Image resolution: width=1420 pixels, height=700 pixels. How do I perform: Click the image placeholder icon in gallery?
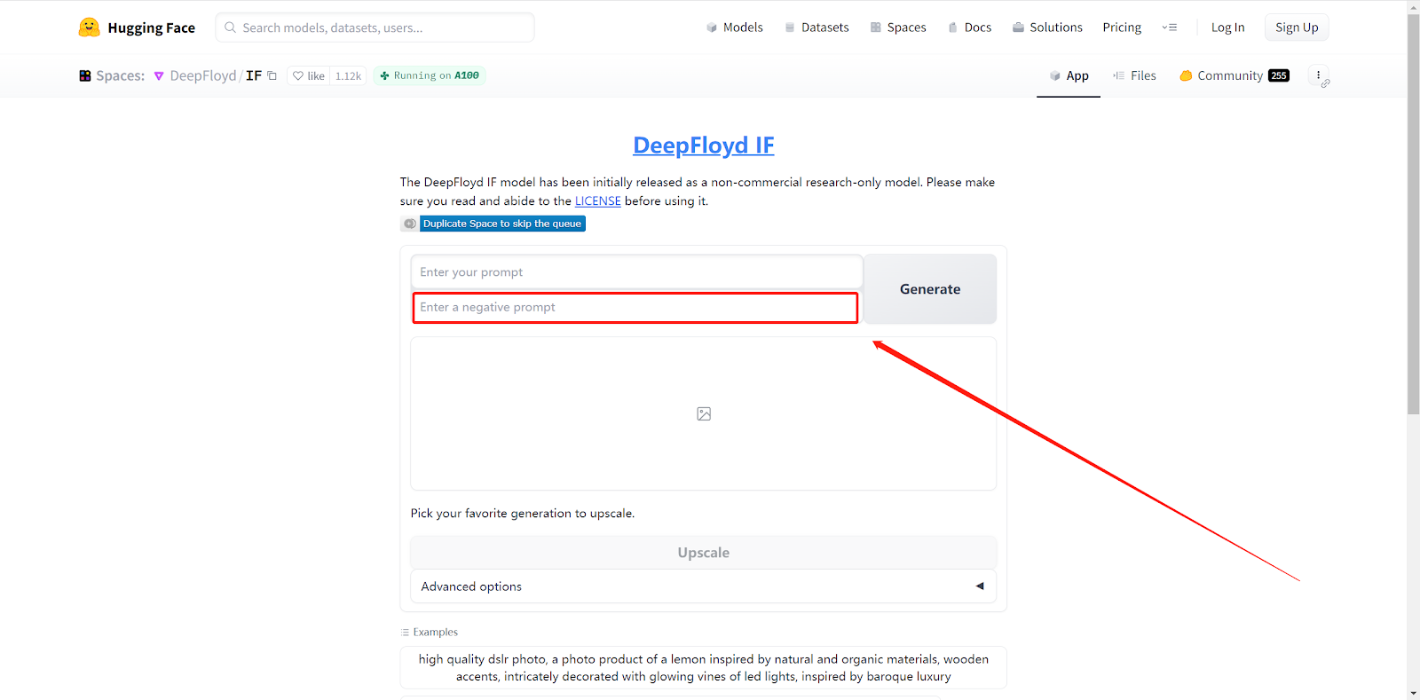(x=704, y=413)
